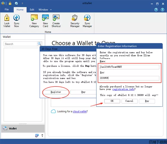Open the Sync Manager
The width and height of the screenshot is (167, 144).
[87, 21]
